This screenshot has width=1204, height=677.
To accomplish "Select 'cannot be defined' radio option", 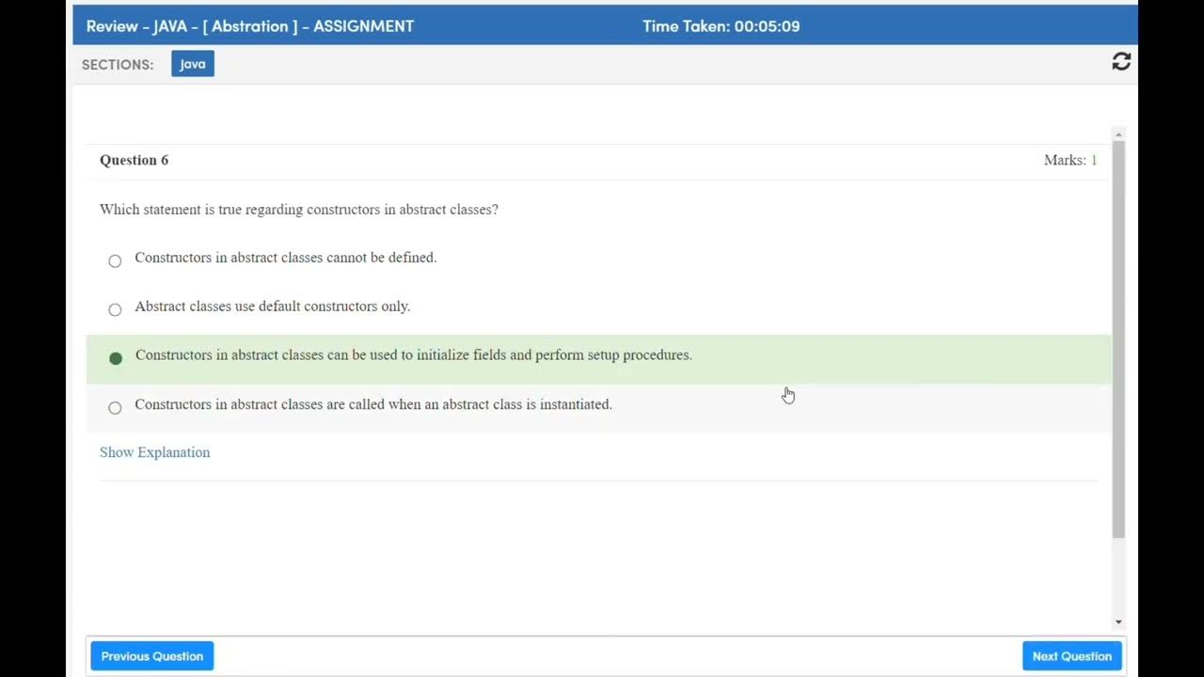I will pos(115,260).
